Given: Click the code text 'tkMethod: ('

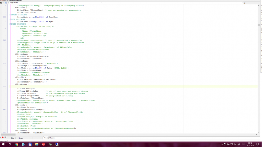Looking at the screenshot, I should point(21,8).
